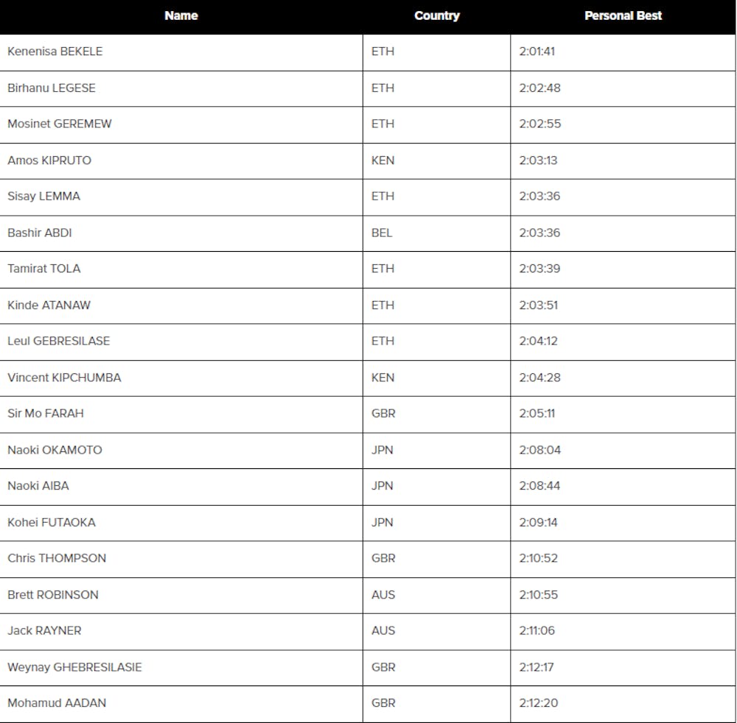
Task: Click personal best time 2:11:06
Action: pyautogui.click(x=537, y=631)
